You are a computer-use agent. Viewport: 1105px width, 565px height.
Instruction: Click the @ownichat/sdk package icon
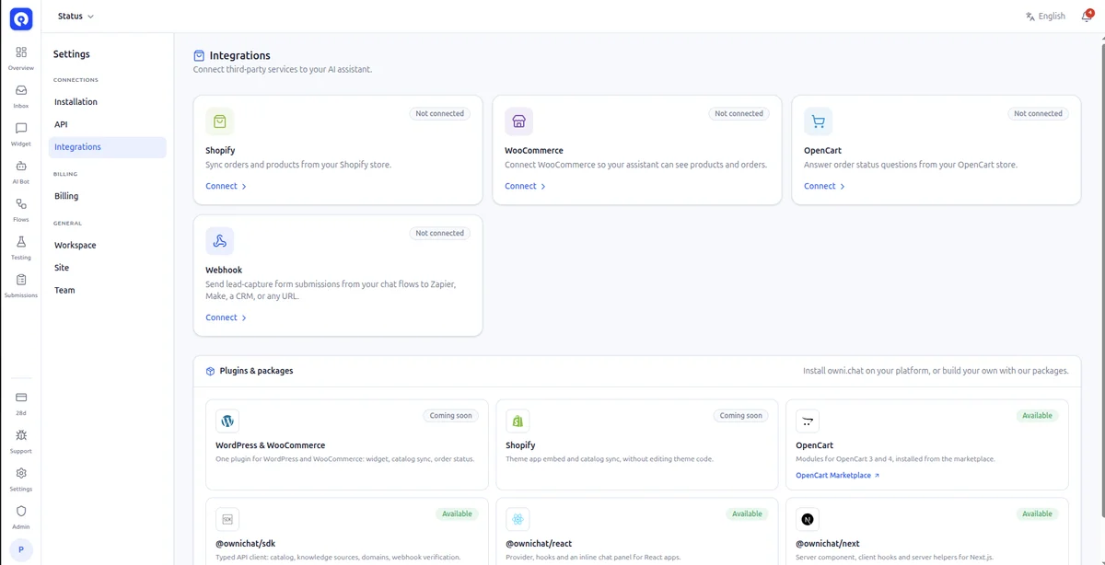click(x=227, y=520)
